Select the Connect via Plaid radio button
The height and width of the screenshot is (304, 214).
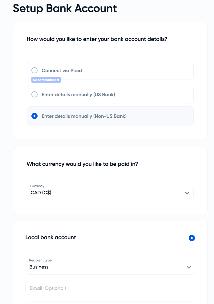(34, 70)
